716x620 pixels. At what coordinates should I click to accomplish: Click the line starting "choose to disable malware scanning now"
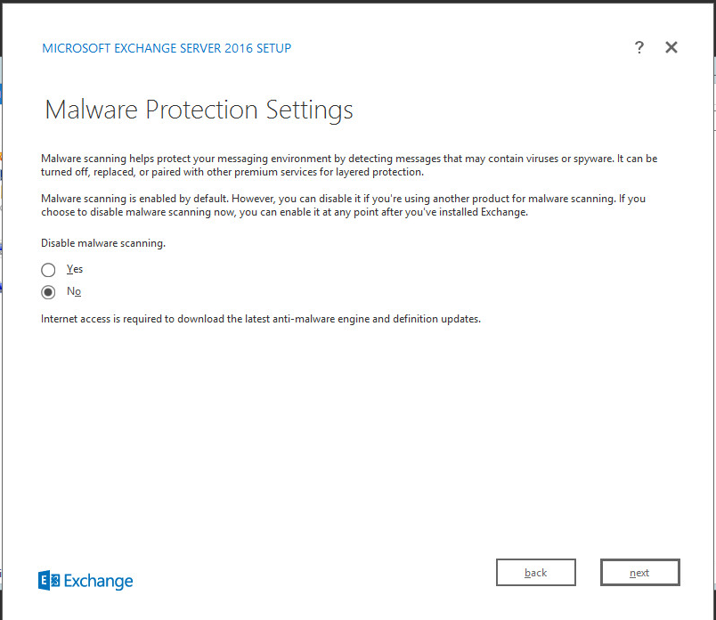point(285,212)
